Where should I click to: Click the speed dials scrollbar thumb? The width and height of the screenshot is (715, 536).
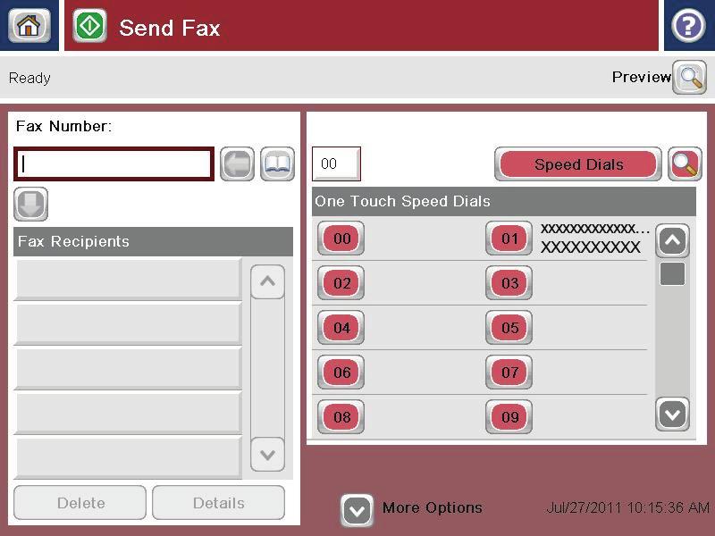(673, 273)
